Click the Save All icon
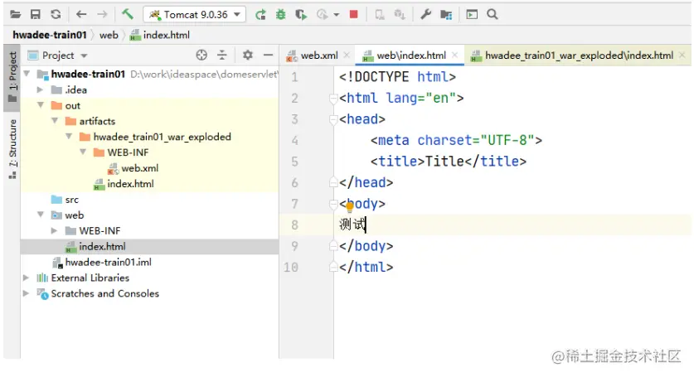Image resolution: width=694 pixels, height=377 pixels. (x=36, y=15)
